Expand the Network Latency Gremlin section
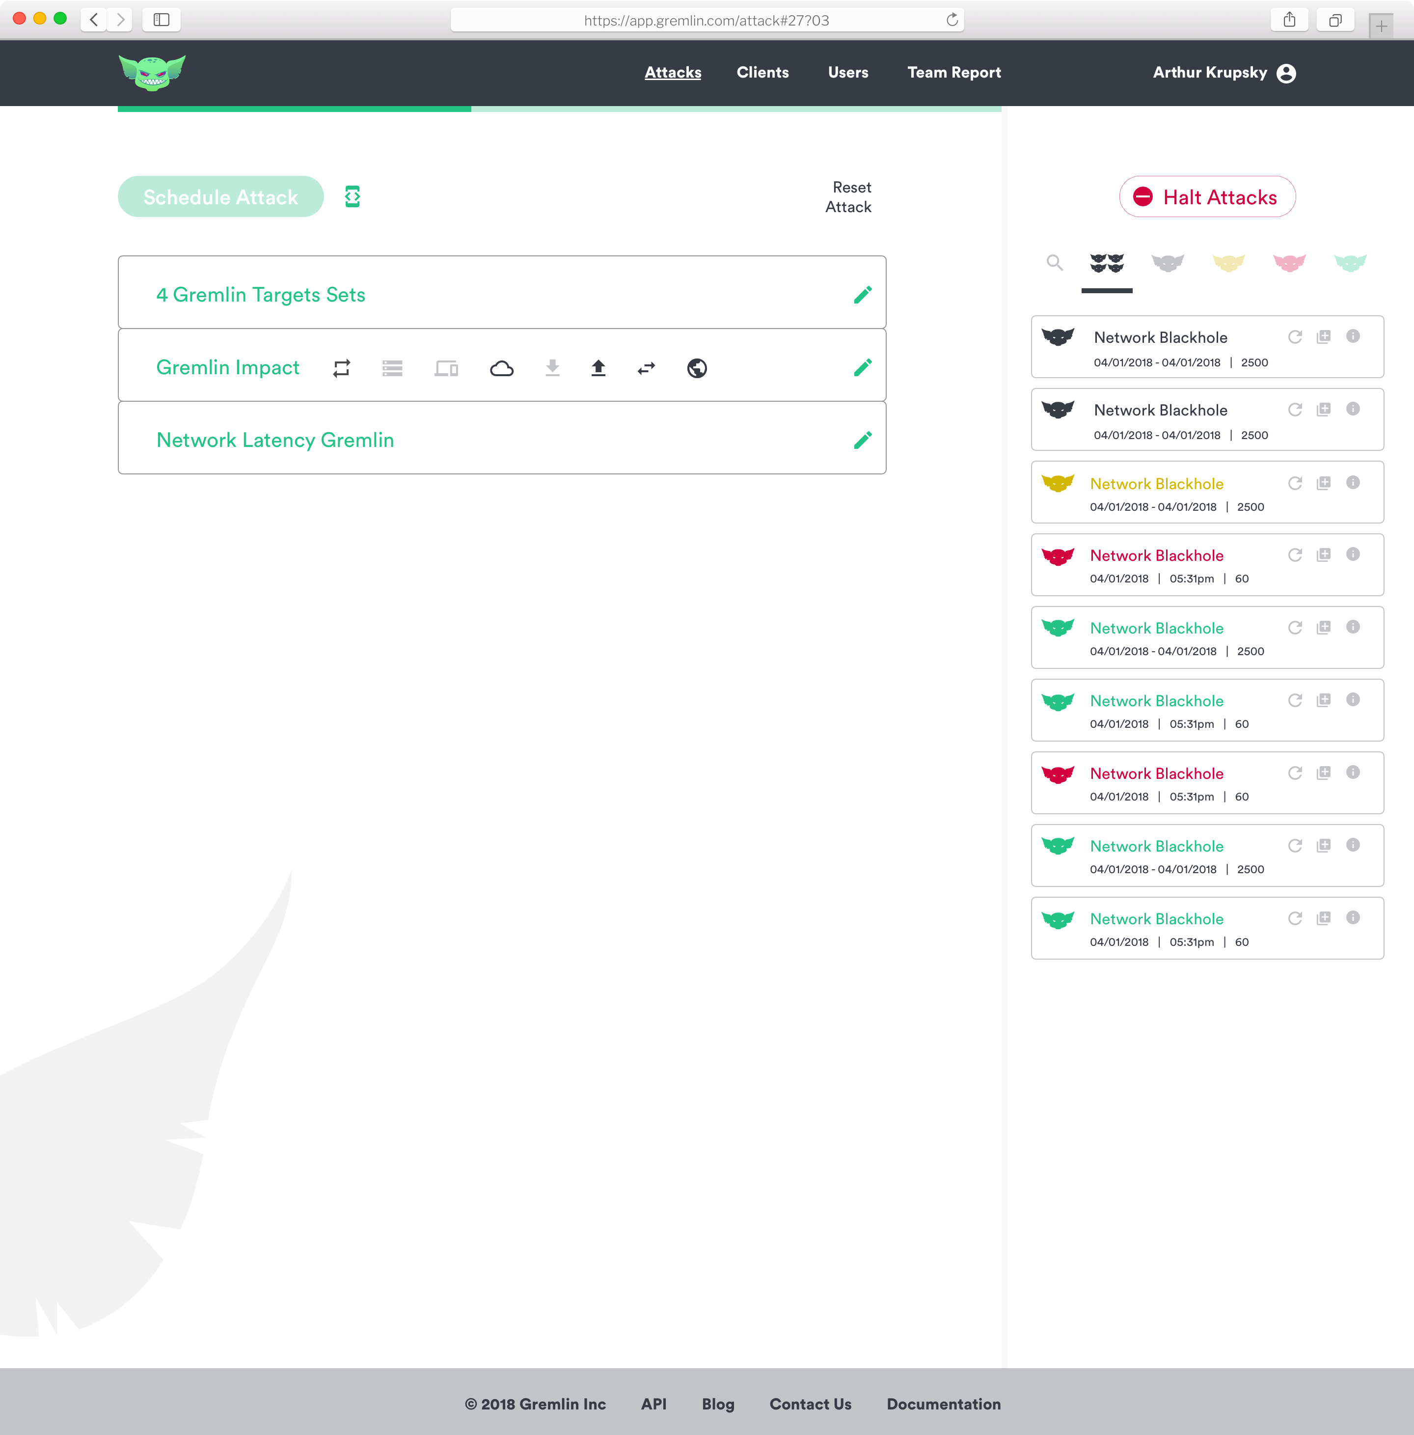 point(502,438)
